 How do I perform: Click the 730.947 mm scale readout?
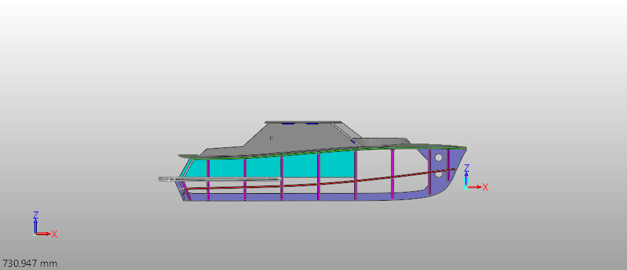pos(30,264)
